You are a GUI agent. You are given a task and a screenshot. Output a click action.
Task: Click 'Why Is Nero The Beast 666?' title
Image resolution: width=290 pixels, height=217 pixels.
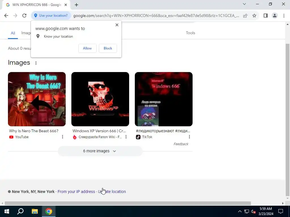(x=34, y=131)
